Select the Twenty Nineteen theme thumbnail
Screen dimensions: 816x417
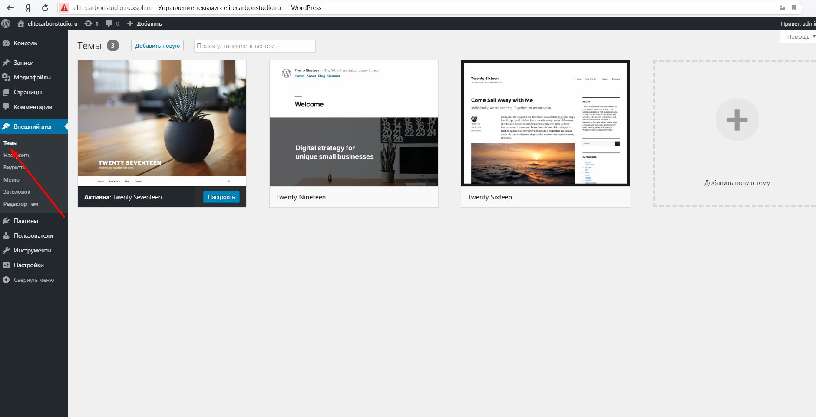pos(353,123)
